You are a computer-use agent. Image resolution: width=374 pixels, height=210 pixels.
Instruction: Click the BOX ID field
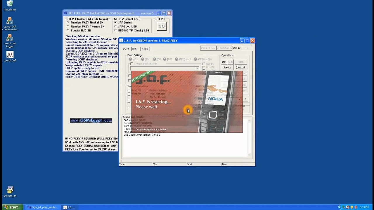[247, 48]
